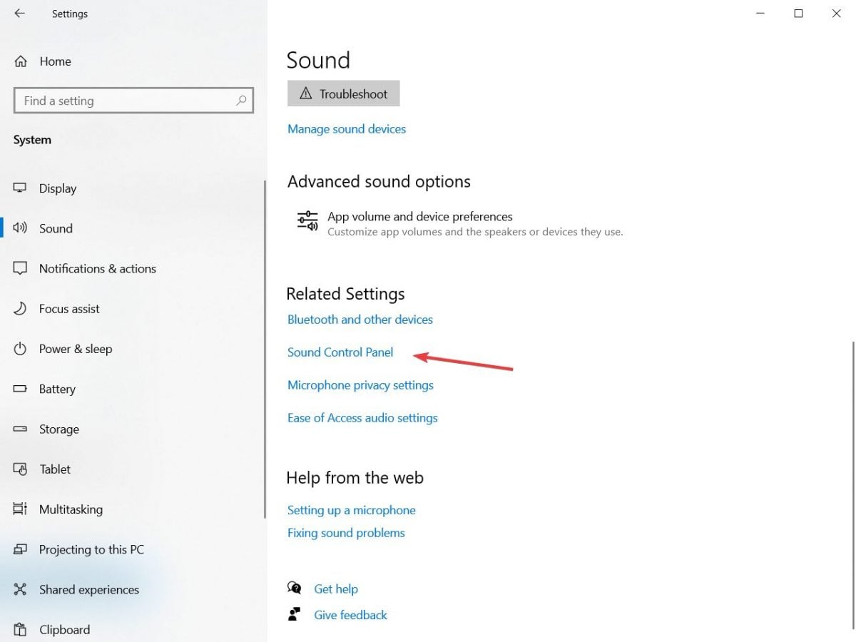Open Focus assist via its moon icon

click(19, 308)
